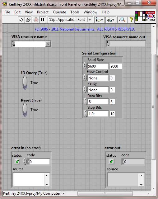Click the Run arrow button
Image resolution: width=158 pixels, height=199 pixels.
tap(21, 20)
